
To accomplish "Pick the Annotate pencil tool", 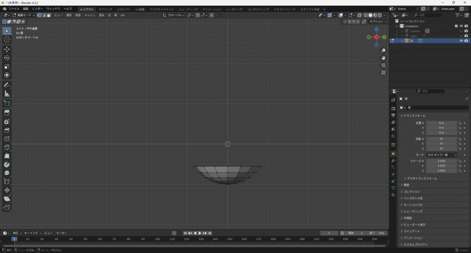I will pyautogui.click(x=6, y=85).
